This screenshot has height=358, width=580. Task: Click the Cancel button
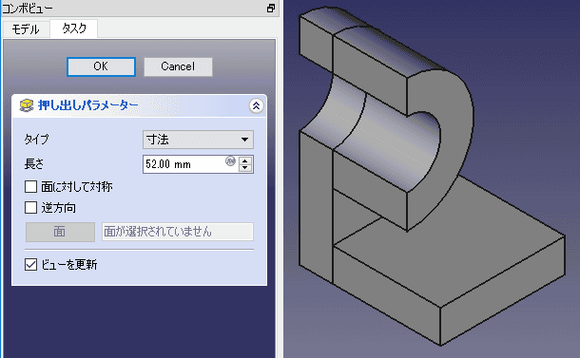tap(178, 66)
